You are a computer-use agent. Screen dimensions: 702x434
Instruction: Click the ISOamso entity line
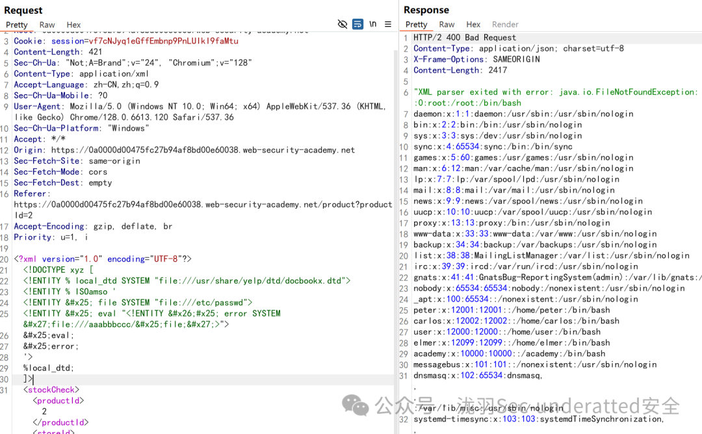point(70,292)
